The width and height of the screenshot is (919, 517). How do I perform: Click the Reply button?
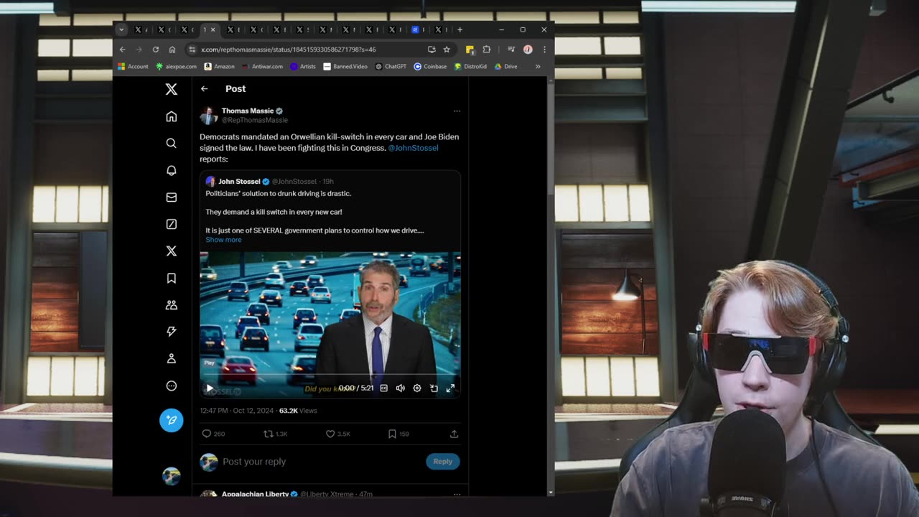(x=442, y=461)
